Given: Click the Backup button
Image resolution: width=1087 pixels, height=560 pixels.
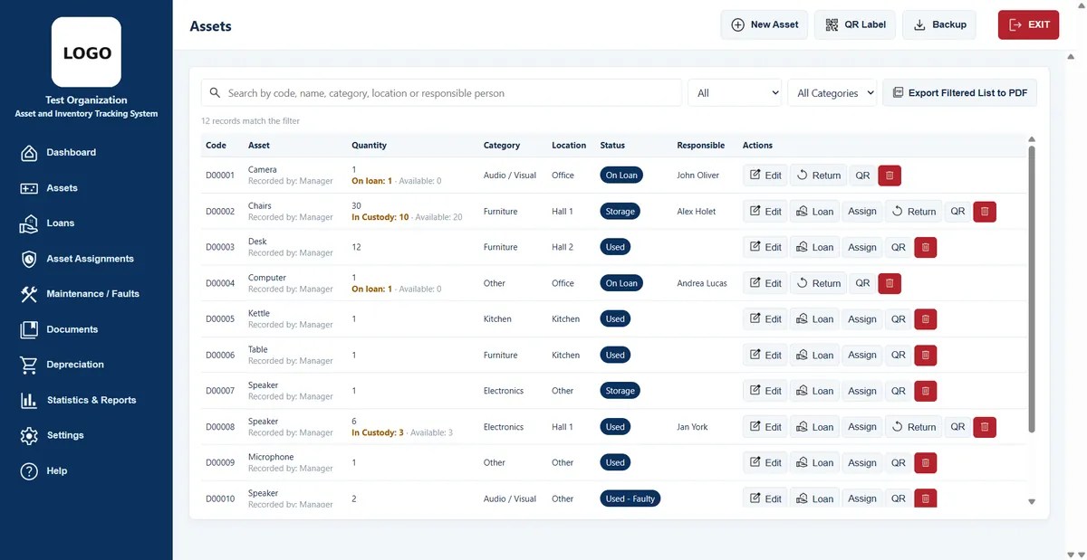Looking at the screenshot, I should [x=939, y=24].
